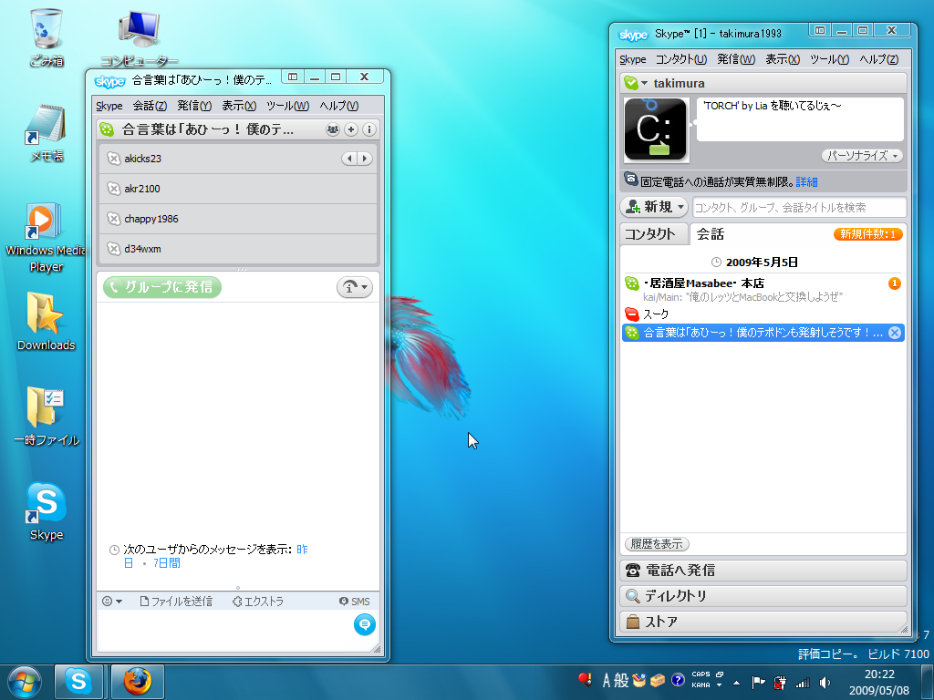Open the 新規 dropdown button
This screenshot has height=700, width=934.
pos(654,207)
